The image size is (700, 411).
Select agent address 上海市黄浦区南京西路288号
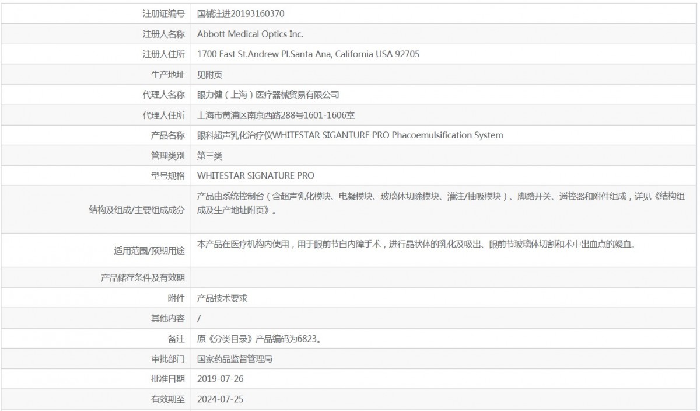click(276, 116)
